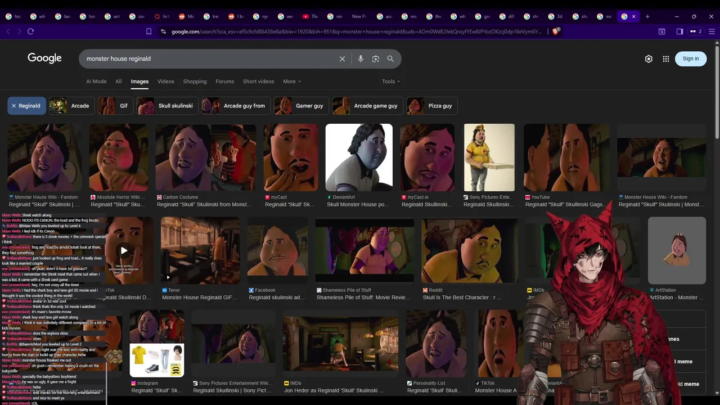Open Sony Pictures Entertainment Wiki Reginald Skullinski link

point(232,390)
